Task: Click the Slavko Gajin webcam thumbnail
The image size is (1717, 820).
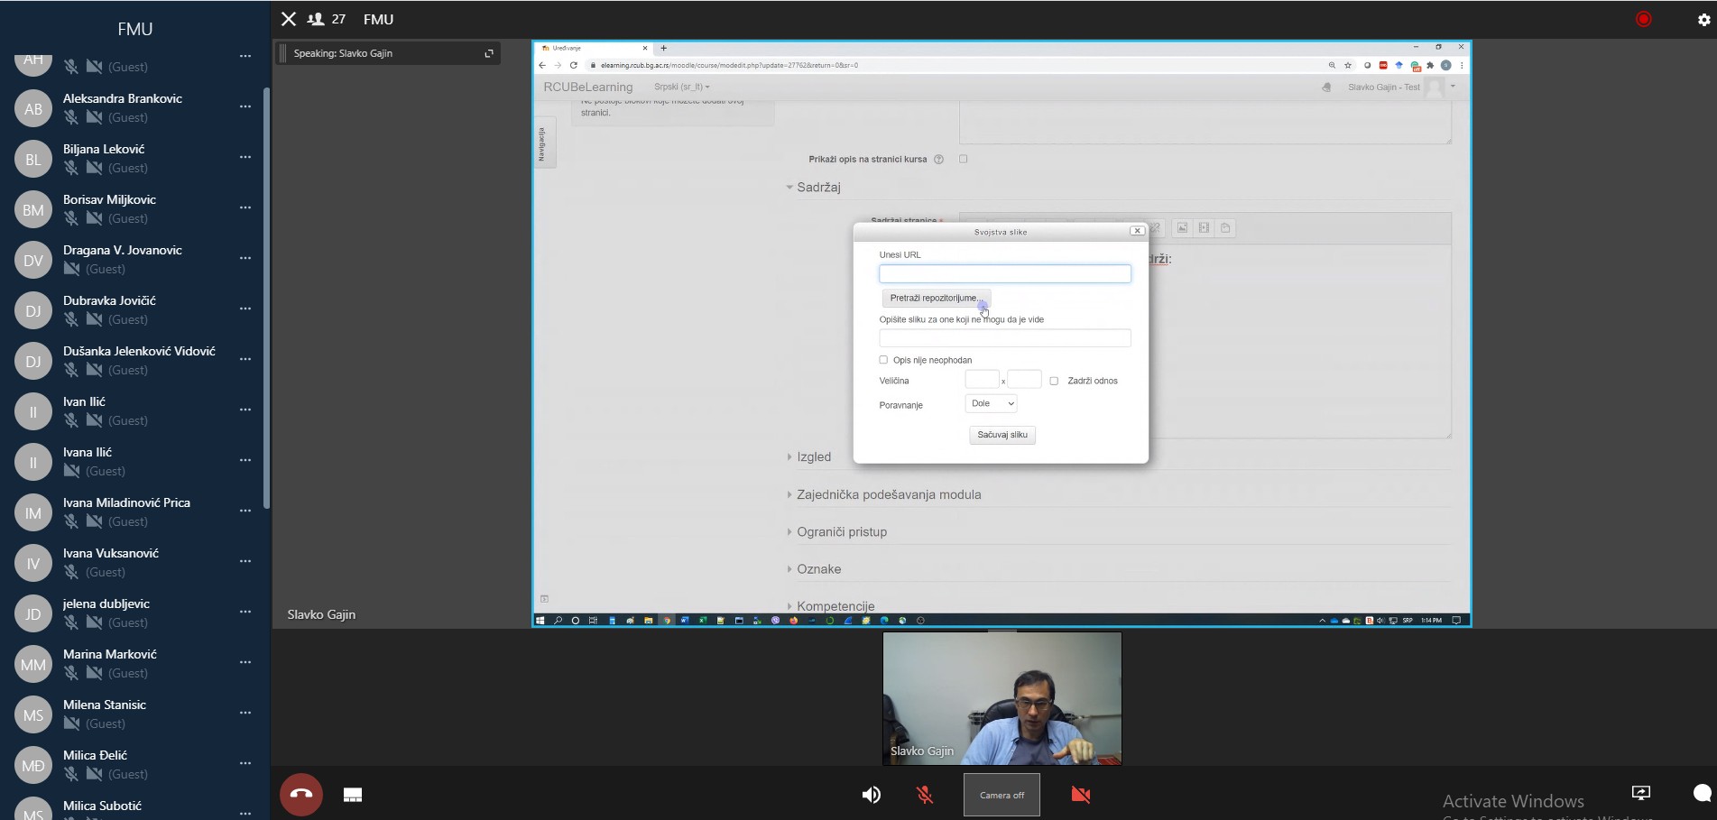Action: coord(1002,698)
